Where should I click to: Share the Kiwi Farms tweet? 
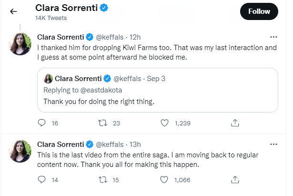point(234,123)
